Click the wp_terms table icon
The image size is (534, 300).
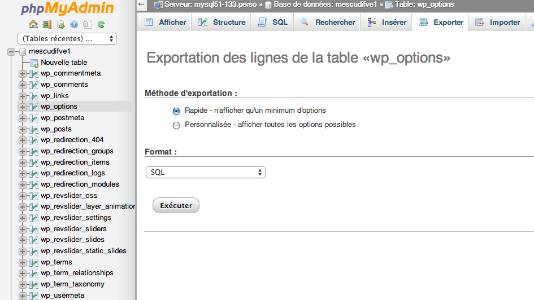click(34, 263)
